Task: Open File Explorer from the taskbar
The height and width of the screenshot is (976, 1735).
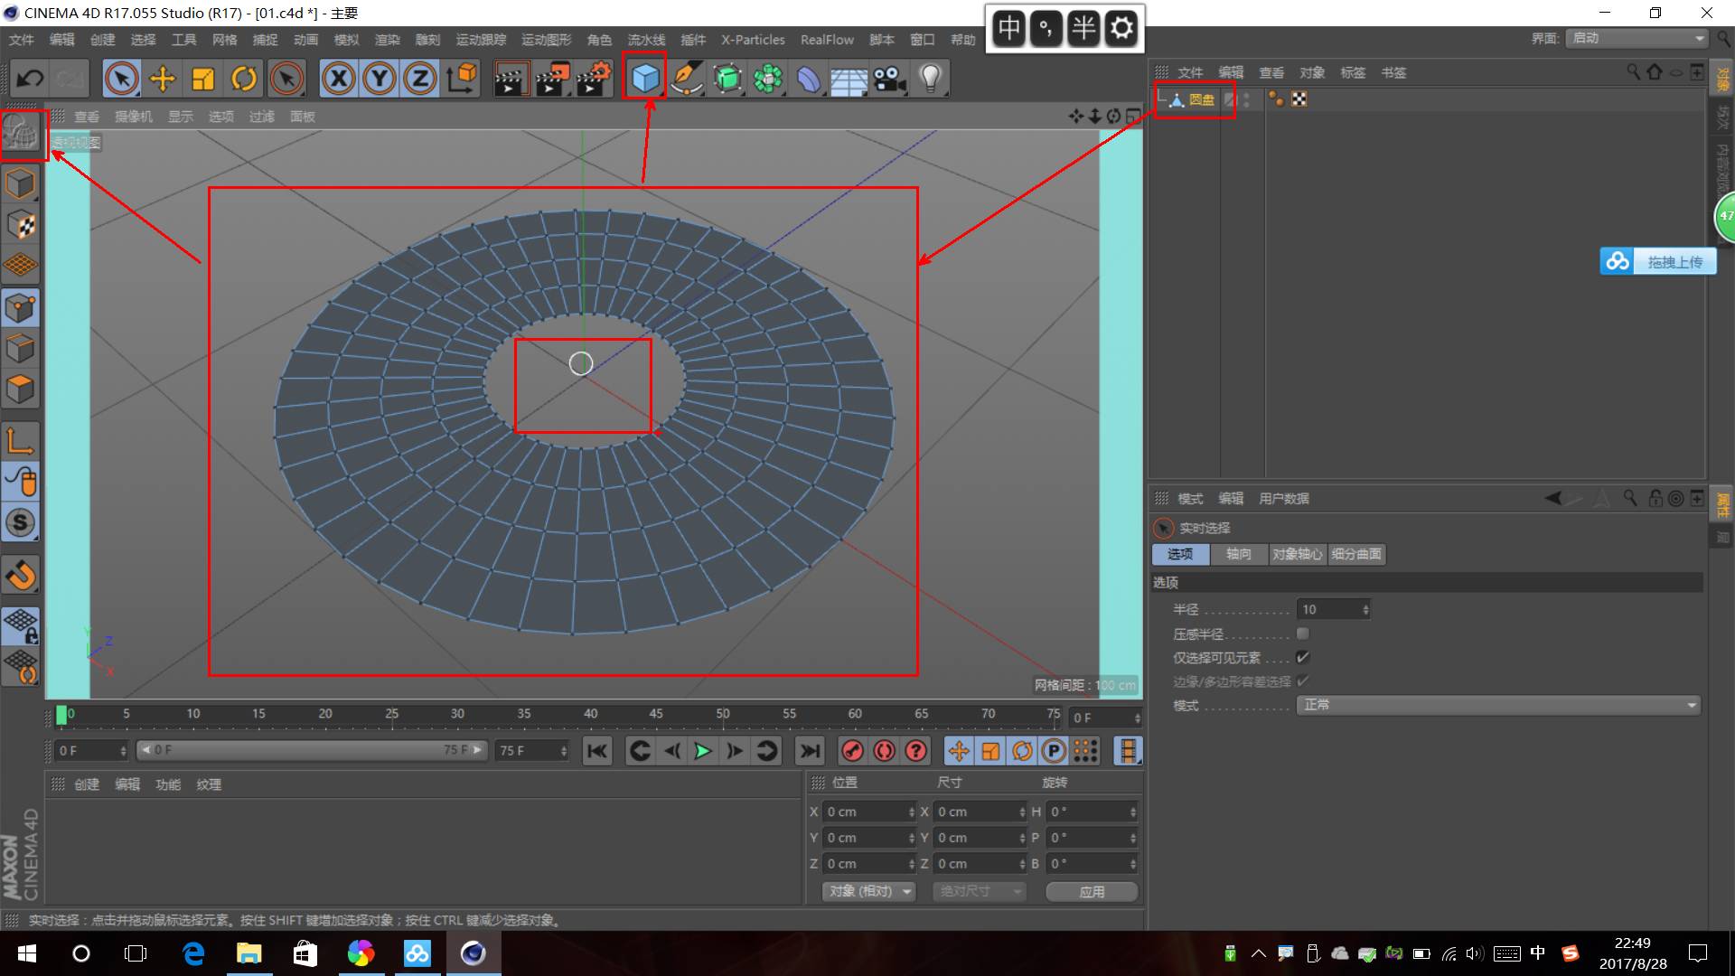Action: pyautogui.click(x=249, y=953)
